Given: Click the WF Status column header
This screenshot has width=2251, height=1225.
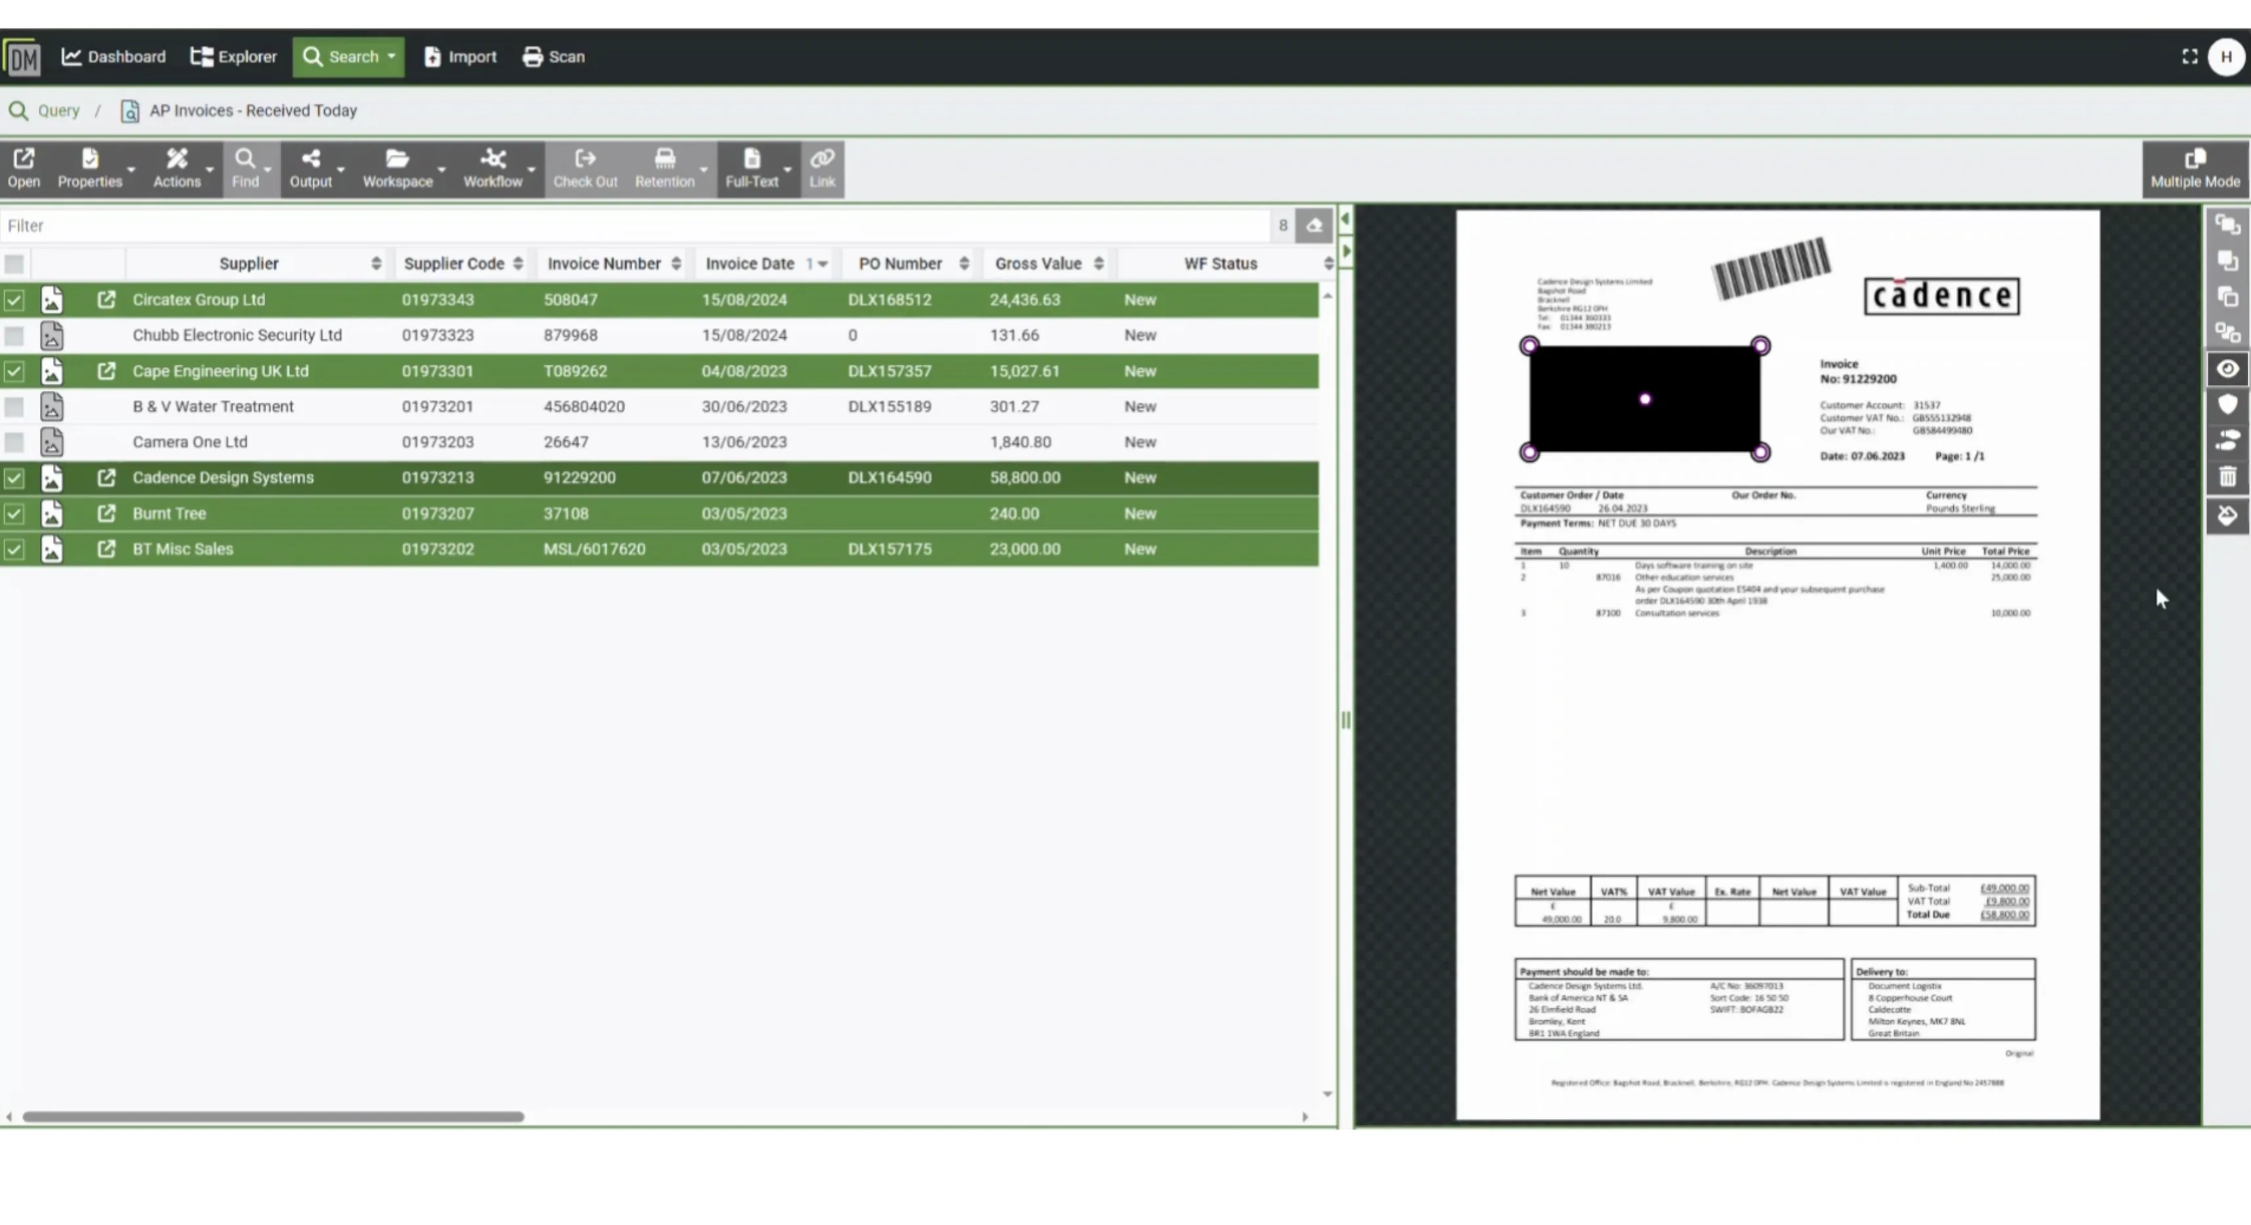Looking at the screenshot, I should point(1220,264).
